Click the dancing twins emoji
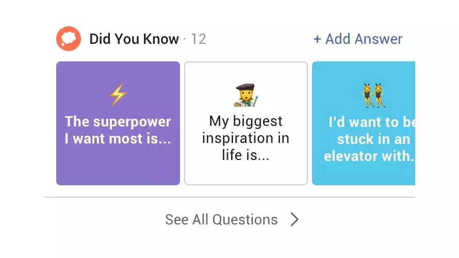 374,95
